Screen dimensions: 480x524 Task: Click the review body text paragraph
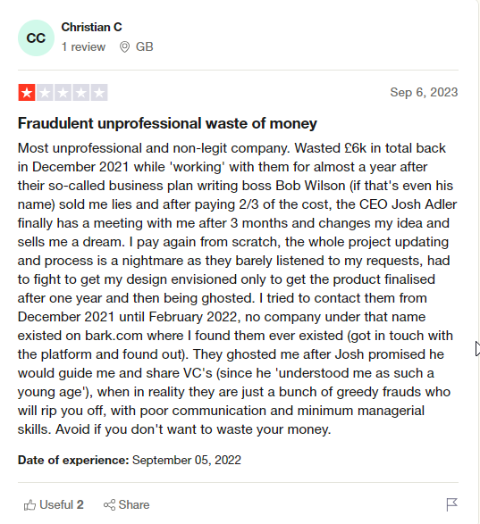[238, 288]
